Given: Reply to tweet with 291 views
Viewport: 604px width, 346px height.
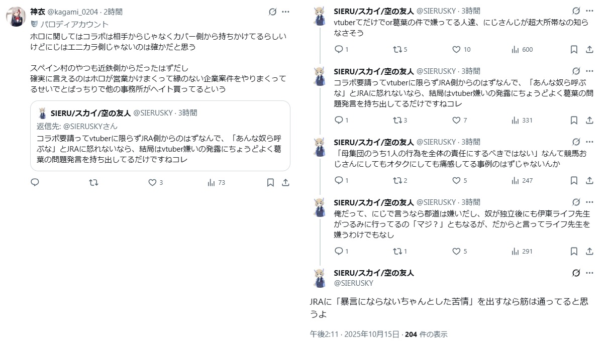Looking at the screenshot, I should (339, 251).
